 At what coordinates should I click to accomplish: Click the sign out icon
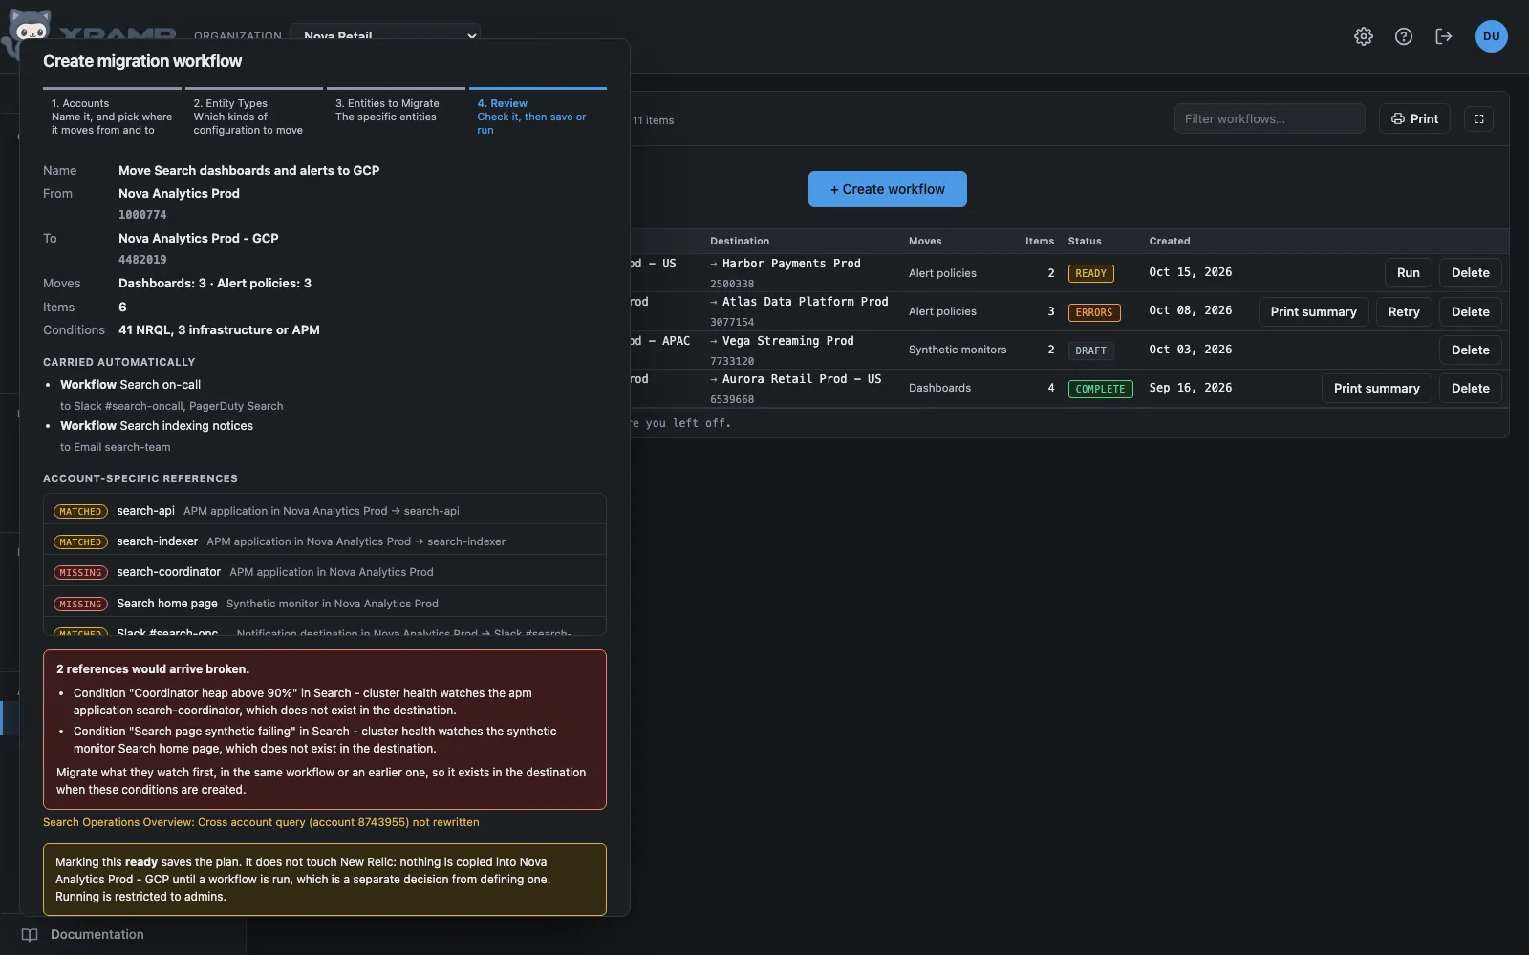click(1444, 36)
